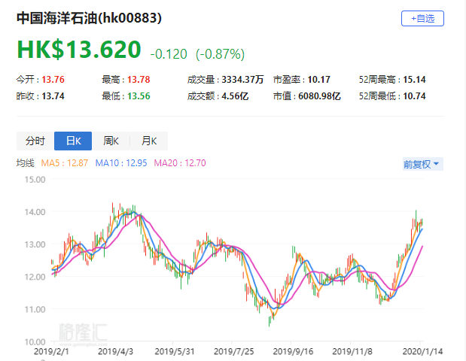Click the 均线 label
This screenshot has width=466, height=361.
(26, 163)
